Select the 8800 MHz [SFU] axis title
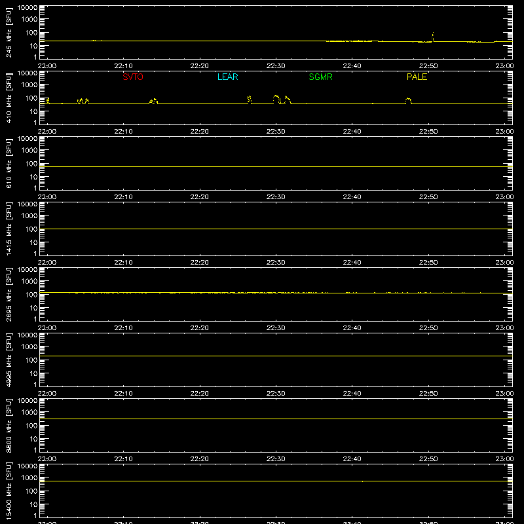 [9, 425]
